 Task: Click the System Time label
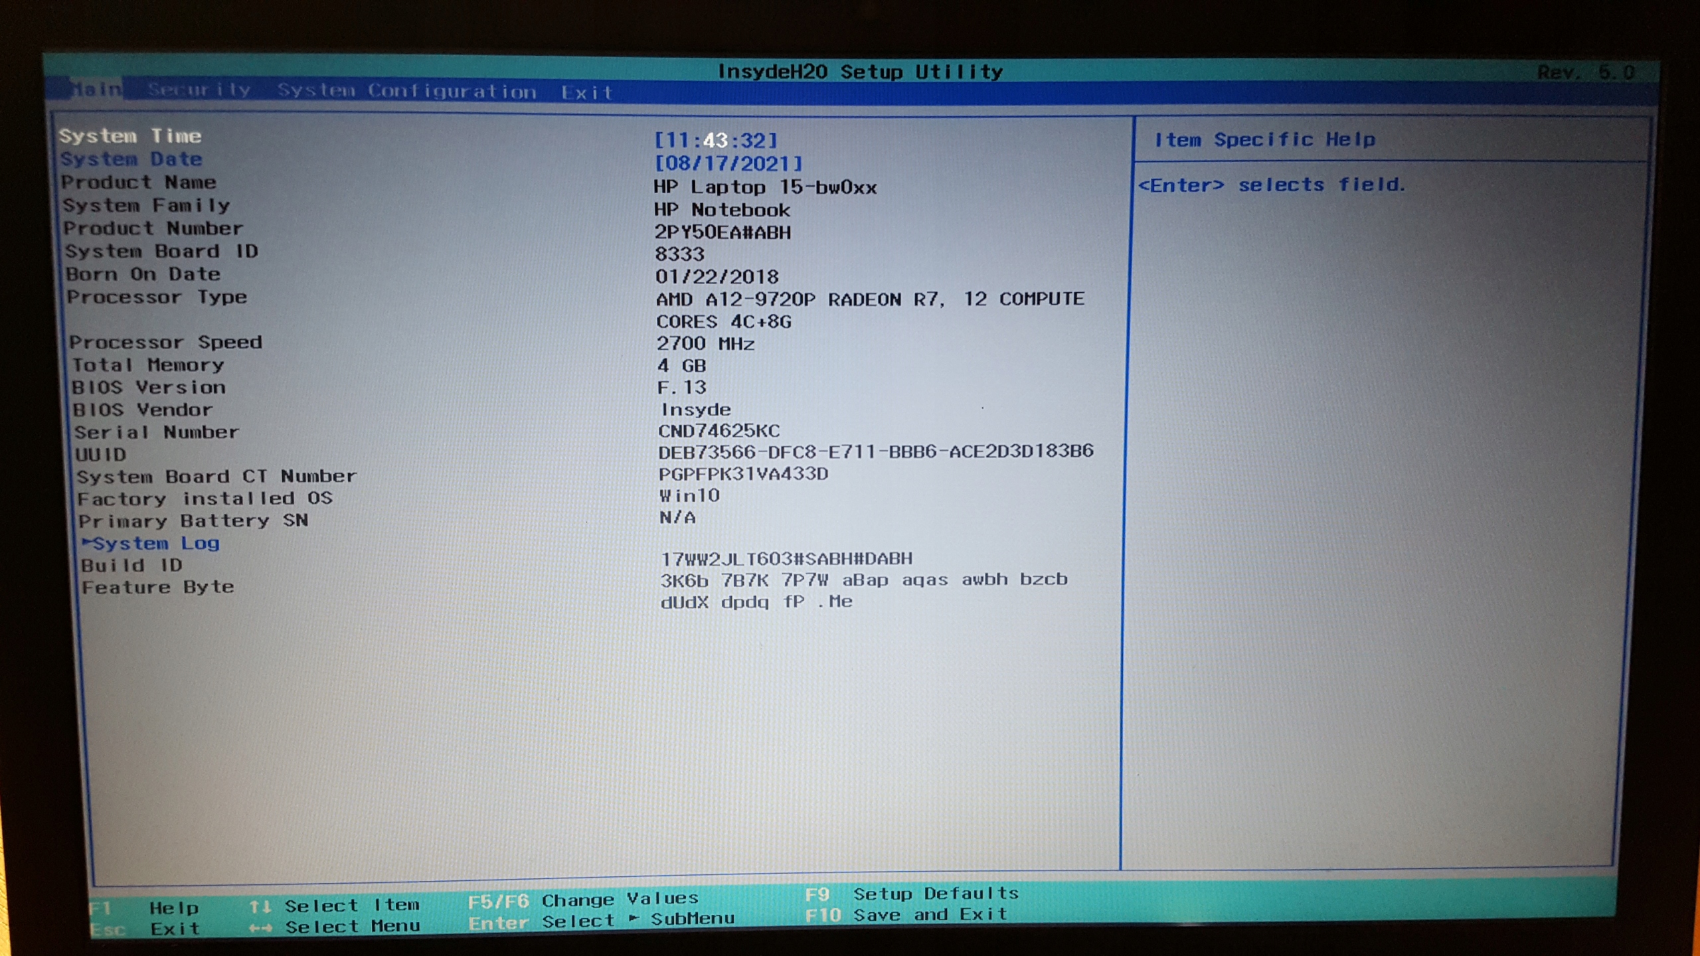click(x=130, y=136)
